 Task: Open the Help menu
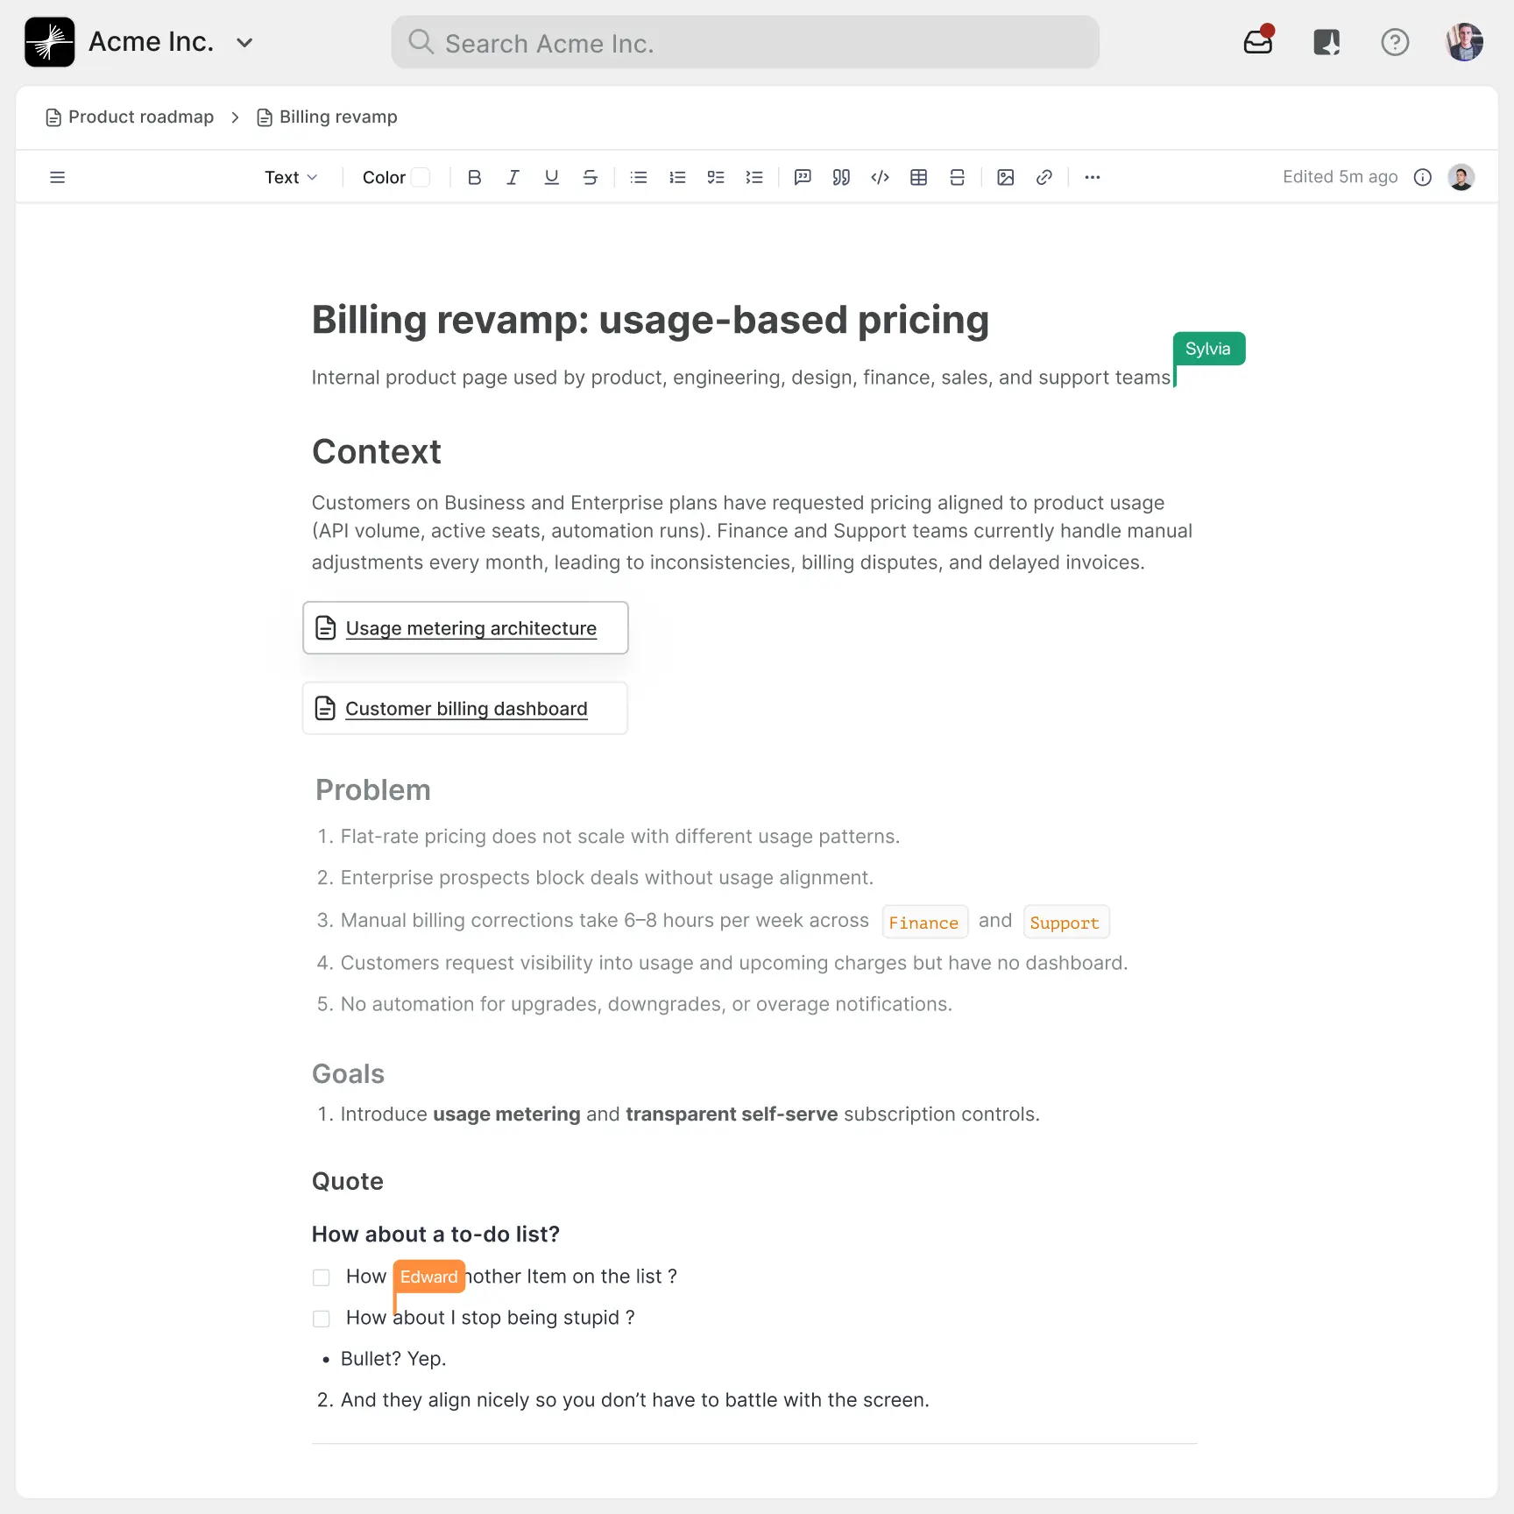pyautogui.click(x=1395, y=41)
